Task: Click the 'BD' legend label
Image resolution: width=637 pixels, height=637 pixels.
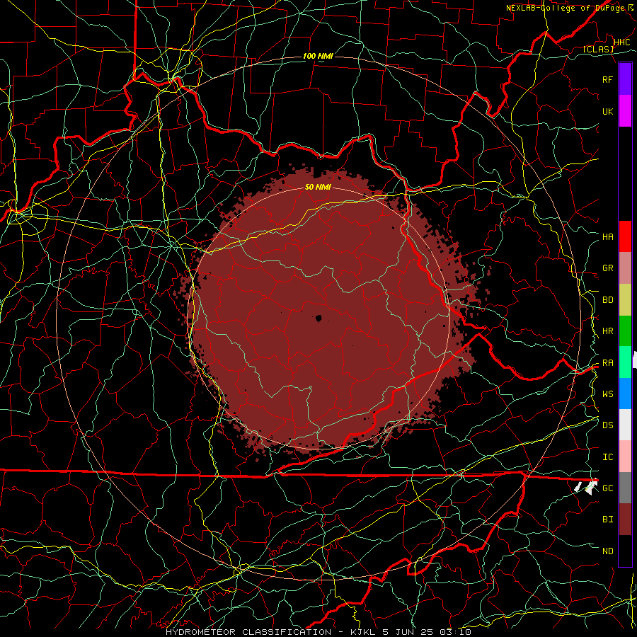Action: [x=608, y=300]
